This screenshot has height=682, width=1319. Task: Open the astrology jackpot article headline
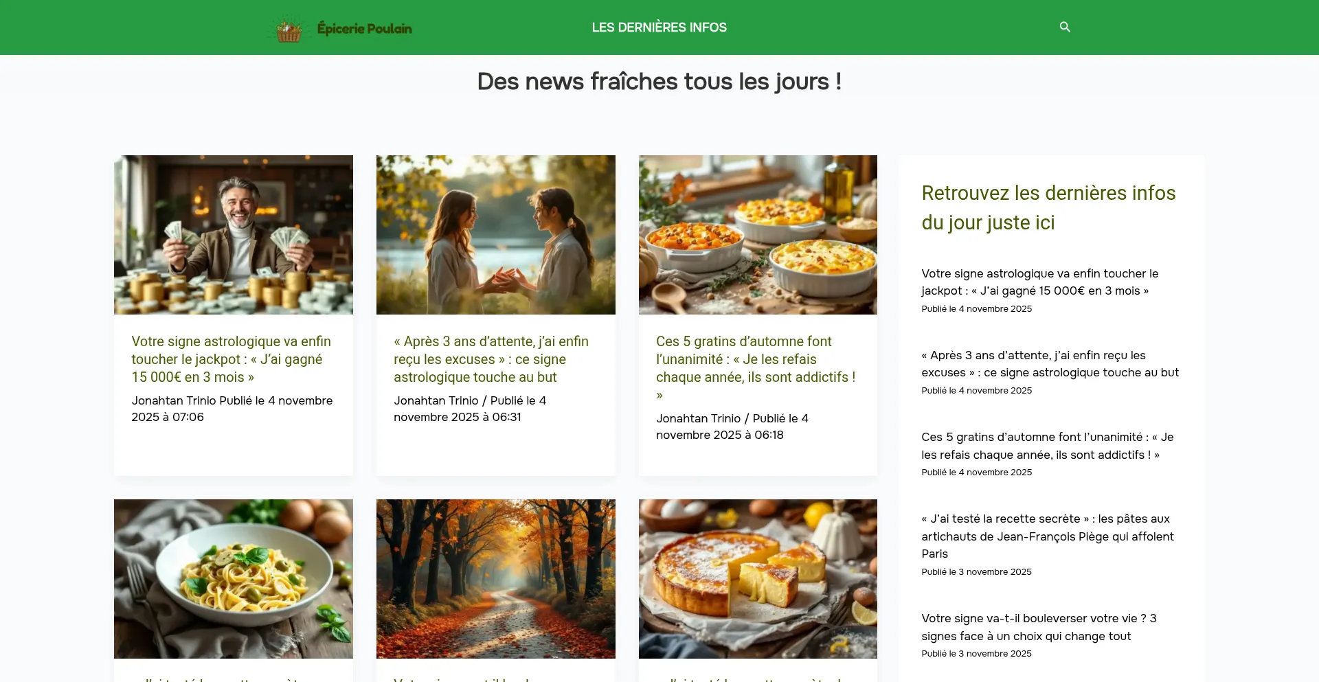pos(231,359)
